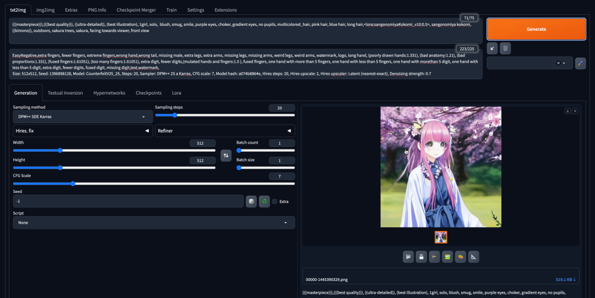Adjust the CFG Scale slider
Viewport: 595px width, 298px height.
[x=154, y=184]
